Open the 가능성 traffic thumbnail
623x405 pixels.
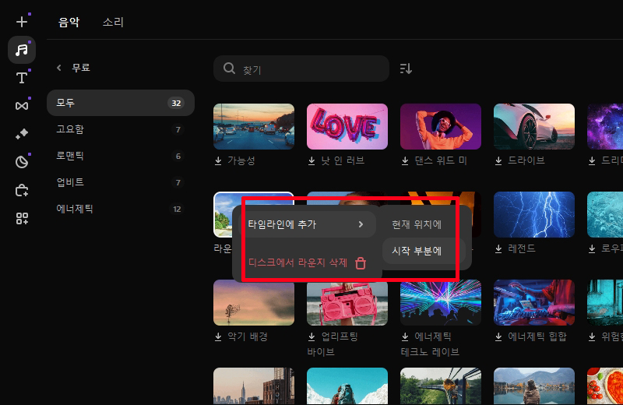point(254,127)
